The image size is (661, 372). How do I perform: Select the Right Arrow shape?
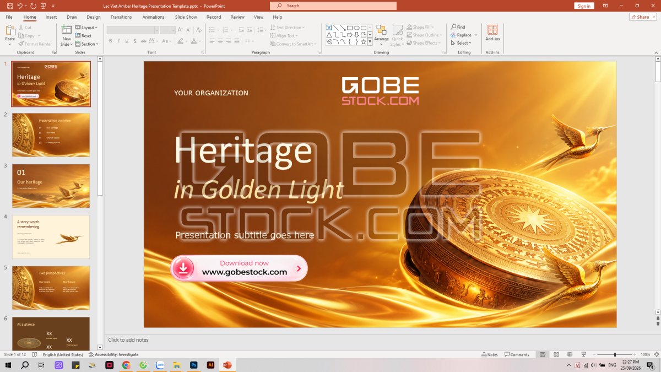click(x=350, y=34)
